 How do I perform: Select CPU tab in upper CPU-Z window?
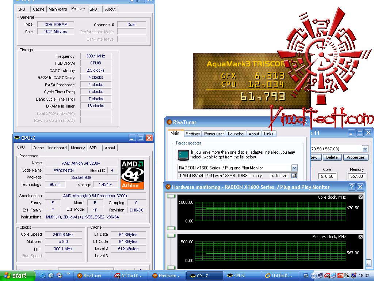(x=21, y=9)
